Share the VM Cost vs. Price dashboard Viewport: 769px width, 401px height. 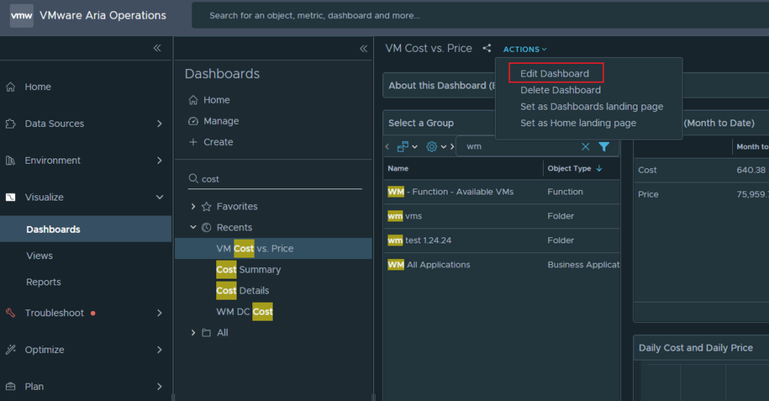click(487, 48)
